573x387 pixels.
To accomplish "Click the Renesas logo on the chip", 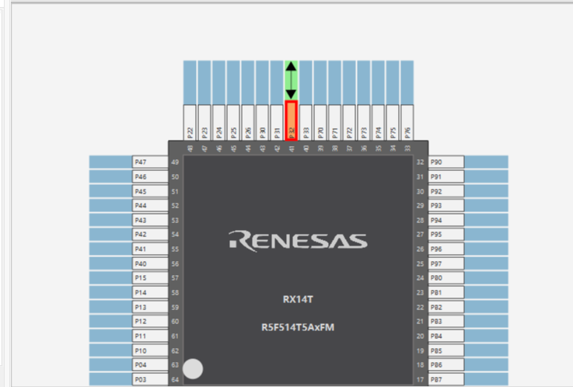I will (x=298, y=241).
